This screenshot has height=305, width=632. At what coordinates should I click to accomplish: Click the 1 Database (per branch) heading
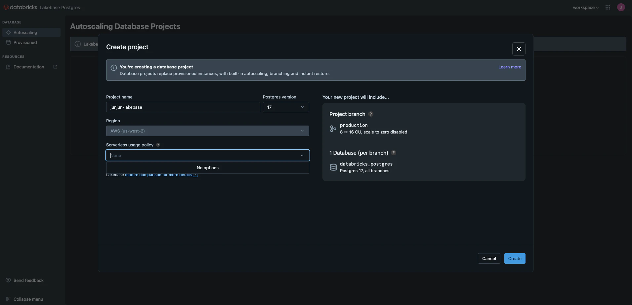pyautogui.click(x=359, y=153)
